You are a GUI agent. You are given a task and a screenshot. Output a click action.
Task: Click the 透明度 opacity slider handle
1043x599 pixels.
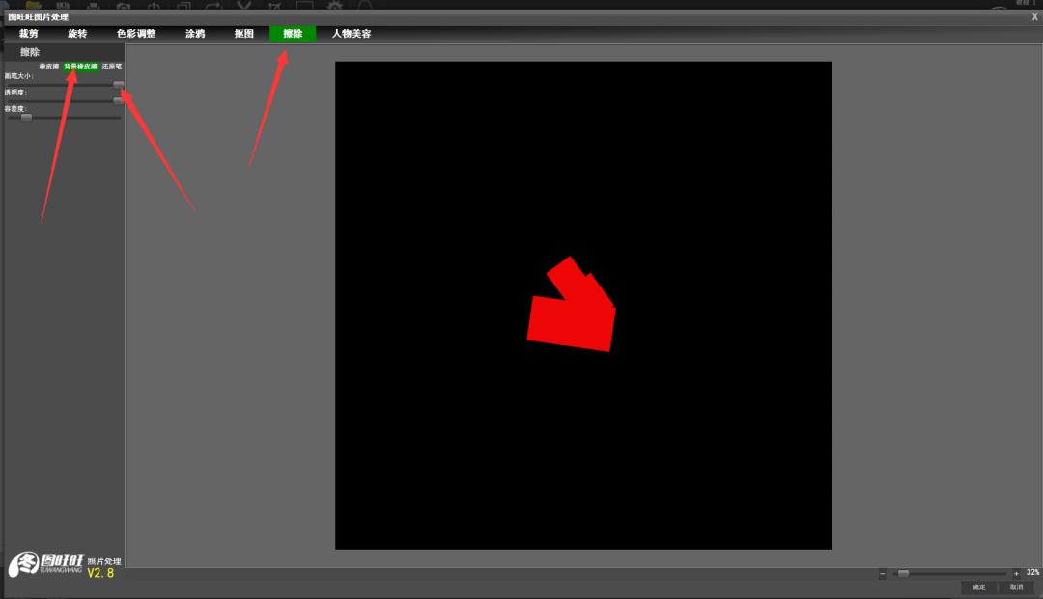[x=118, y=100]
